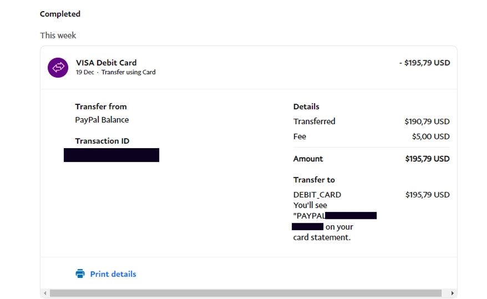Click the Details heading
Image resolution: width=487 pixels, height=299 pixels.
(306, 107)
